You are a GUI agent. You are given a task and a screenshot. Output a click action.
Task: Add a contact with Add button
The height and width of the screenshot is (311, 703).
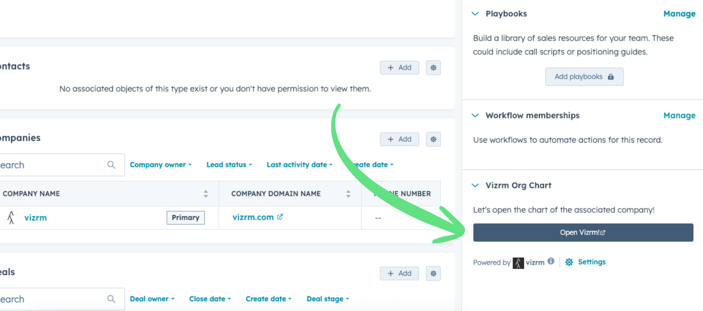pyautogui.click(x=399, y=68)
